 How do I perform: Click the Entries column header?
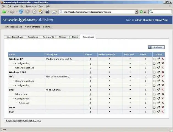point(88,54)
